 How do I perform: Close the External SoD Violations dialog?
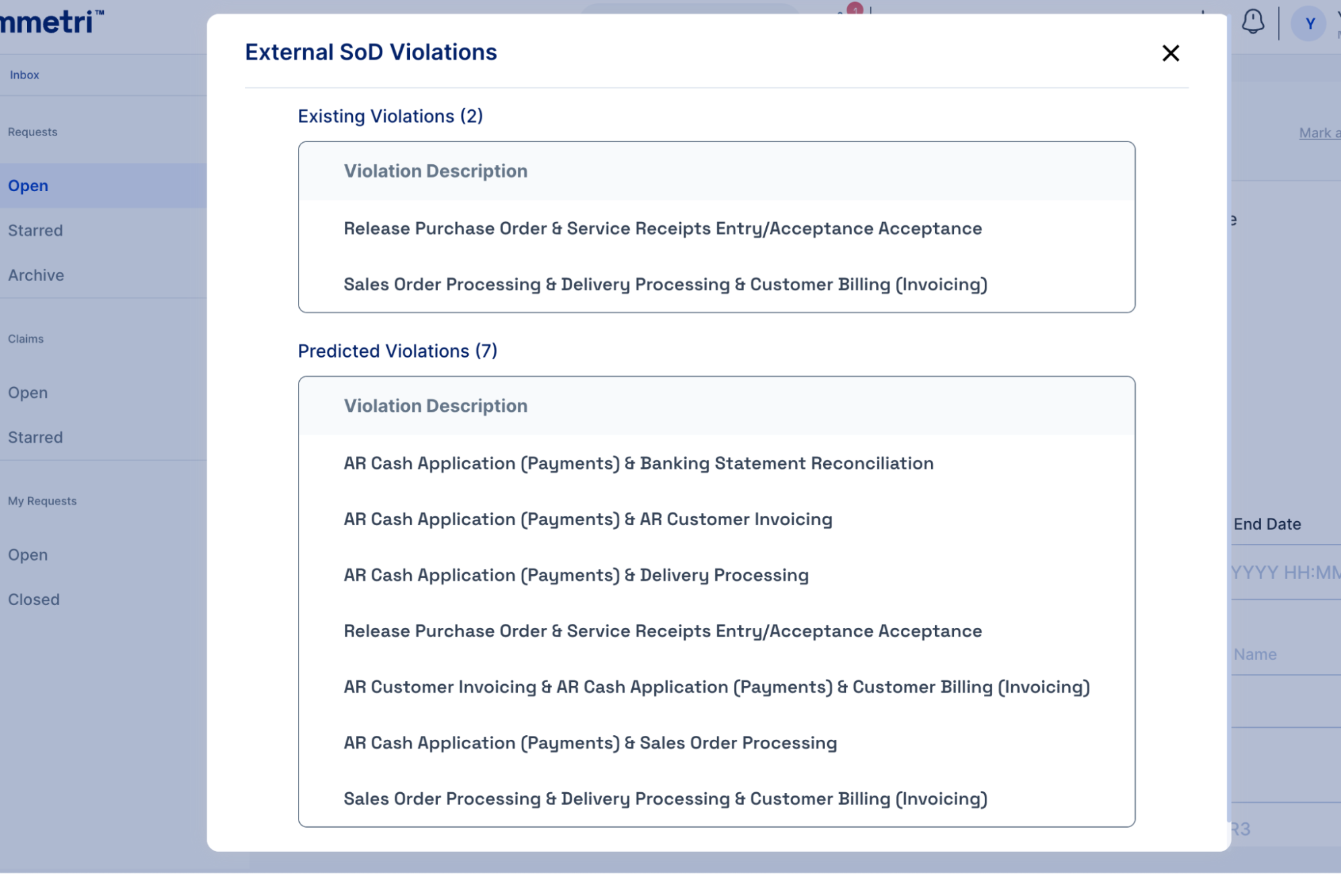(x=1170, y=53)
